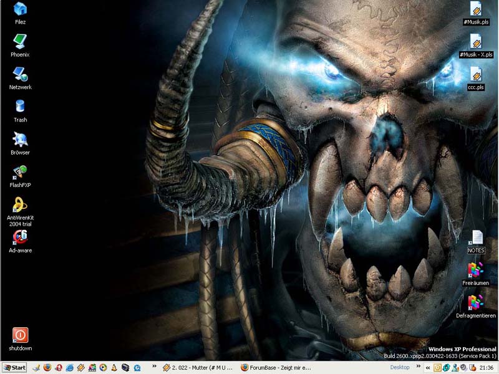The width and height of the screenshot is (499, 374).
Task: Launch Firefox from quick launch
Action: pyautogui.click(x=47, y=368)
